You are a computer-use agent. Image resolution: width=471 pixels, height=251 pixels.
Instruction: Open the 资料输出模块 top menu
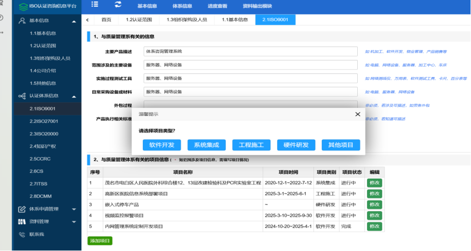(258, 6)
